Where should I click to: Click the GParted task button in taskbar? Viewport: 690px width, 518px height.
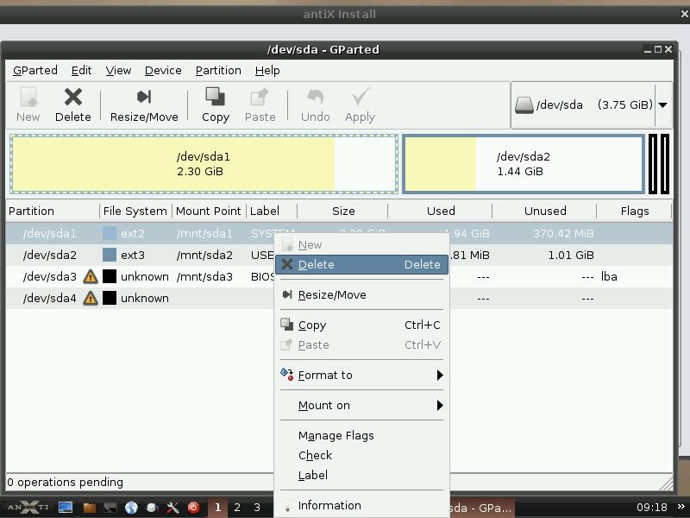tap(482, 508)
